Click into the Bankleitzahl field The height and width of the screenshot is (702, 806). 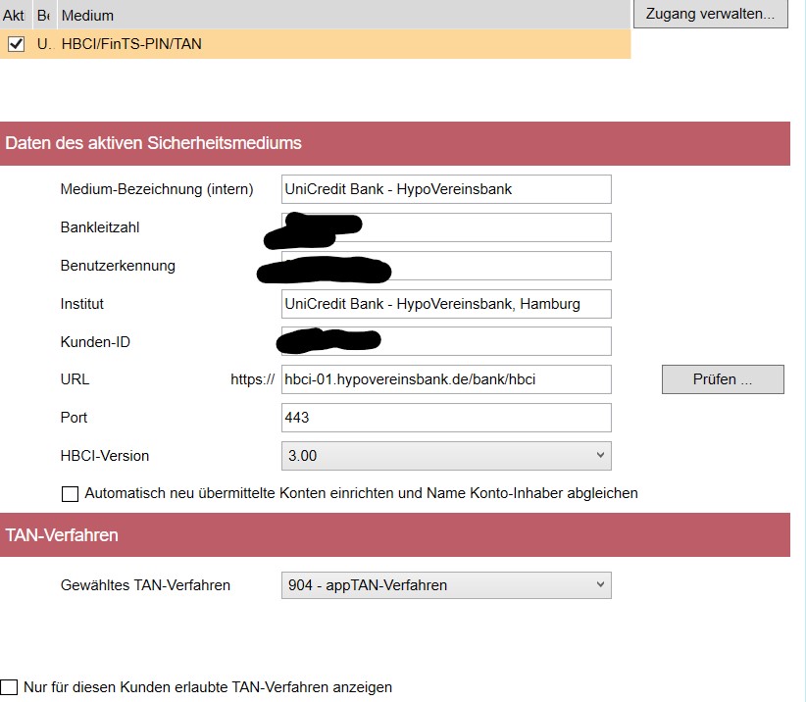tap(446, 227)
